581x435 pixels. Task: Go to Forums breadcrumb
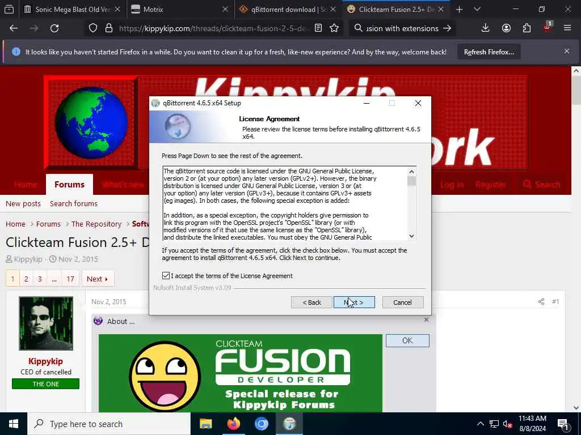click(x=48, y=224)
